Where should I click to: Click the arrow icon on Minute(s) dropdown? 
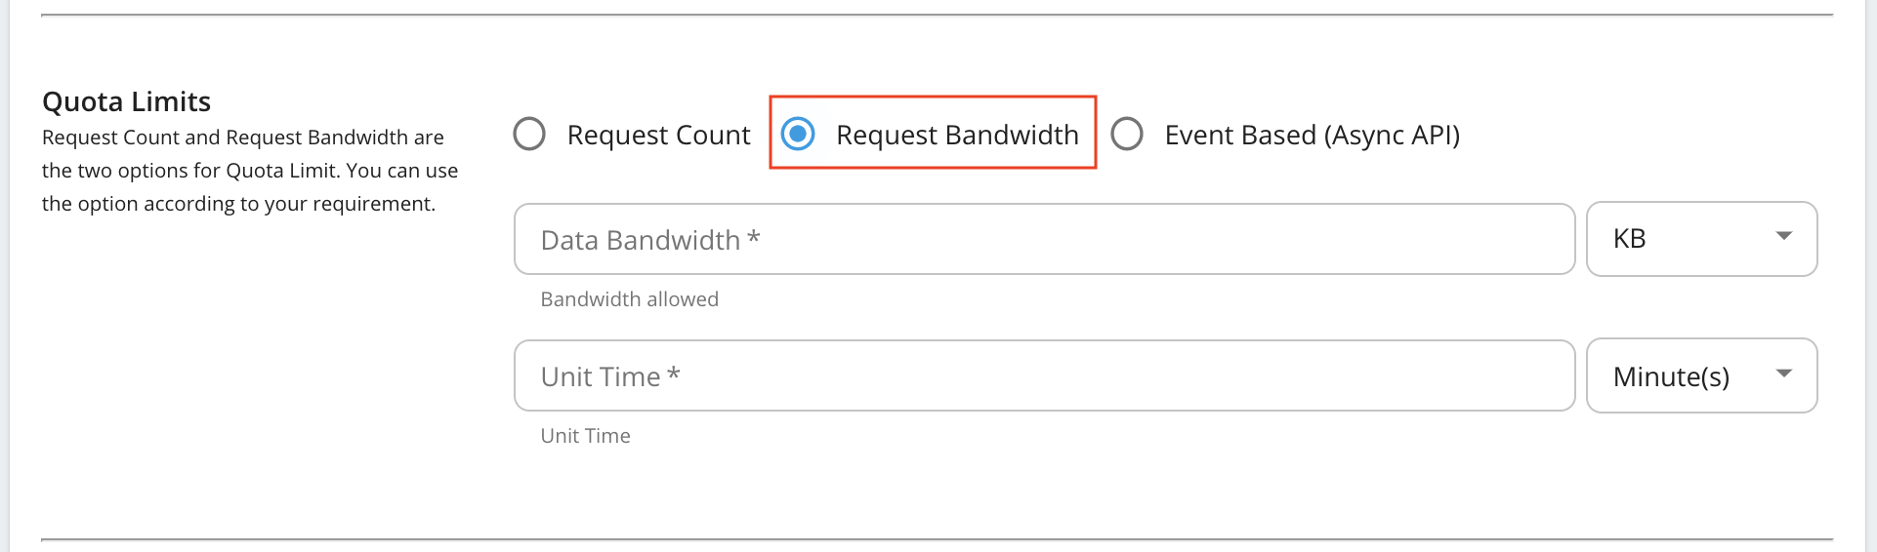[x=1783, y=374]
